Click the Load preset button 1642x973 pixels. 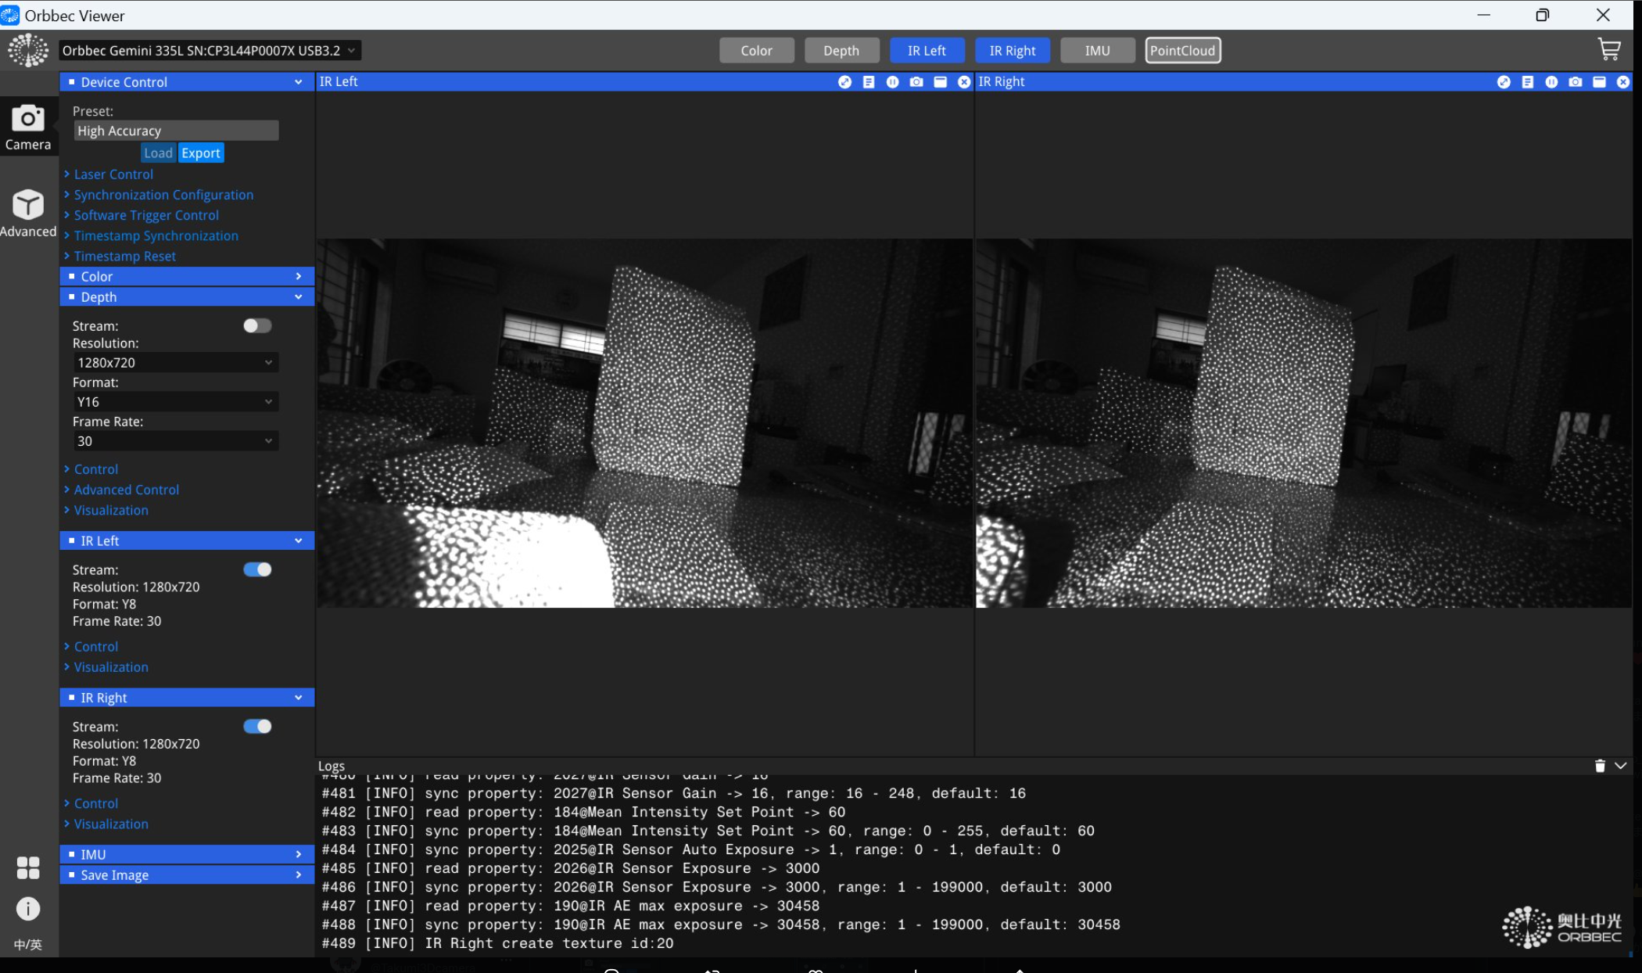point(158,153)
